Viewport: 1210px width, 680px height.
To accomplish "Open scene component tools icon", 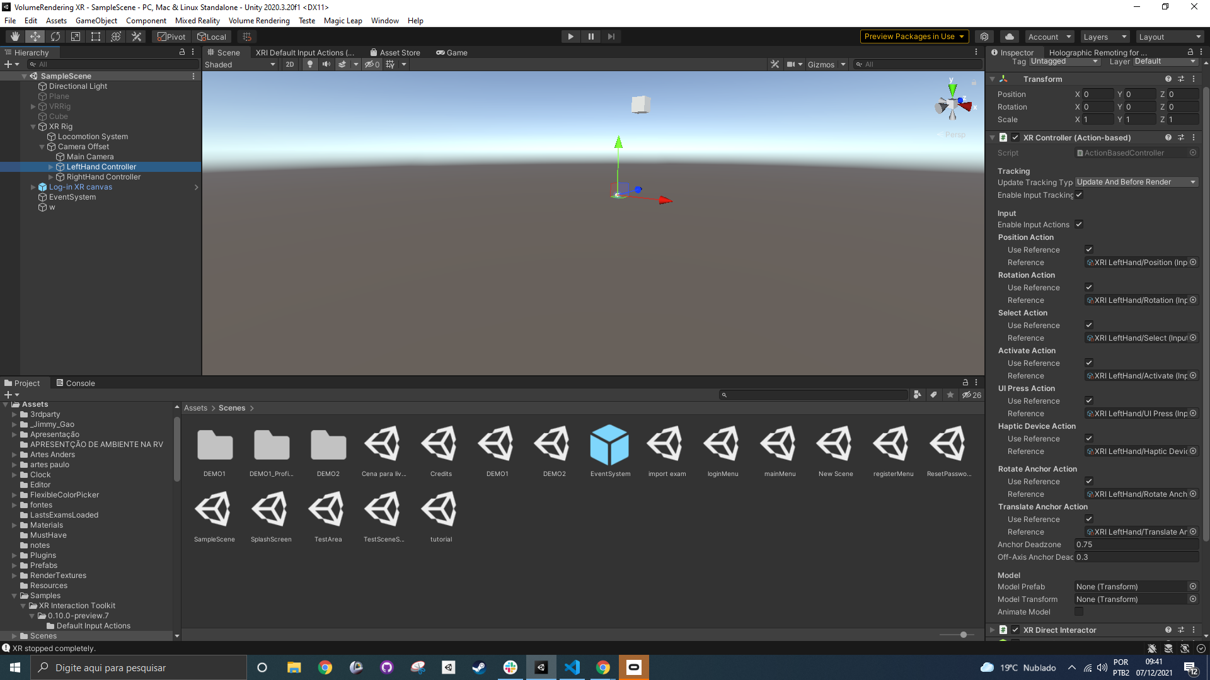I will click(x=775, y=64).
